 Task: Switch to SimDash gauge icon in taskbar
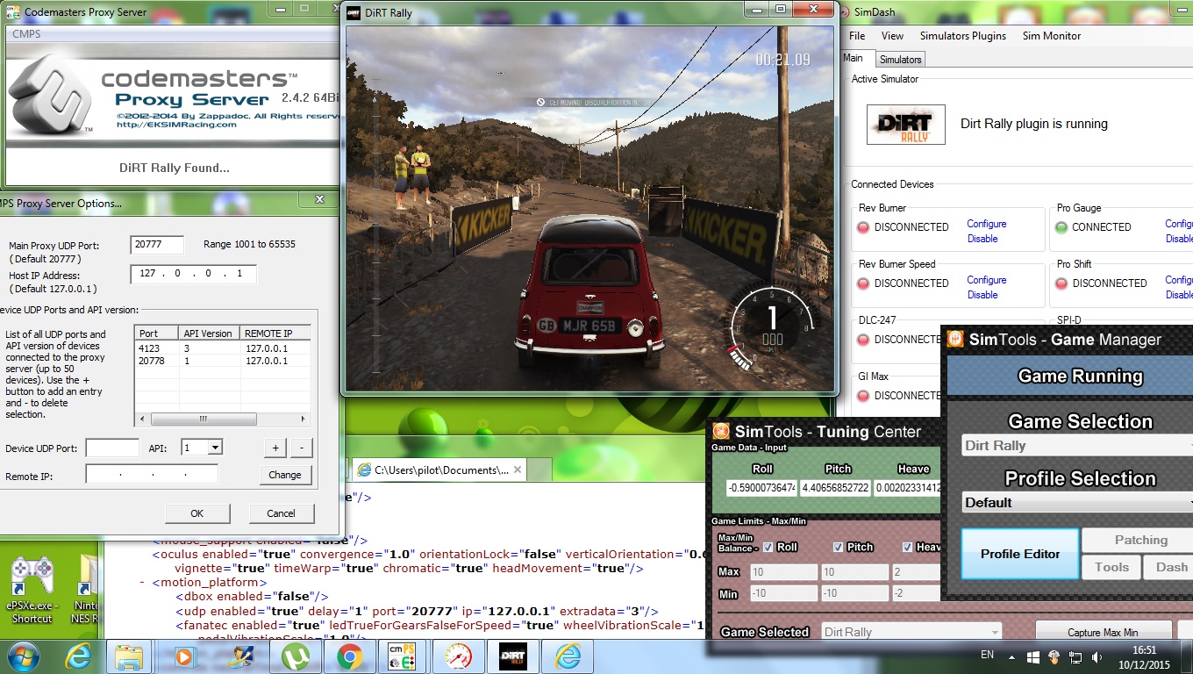(x=458, y=656)
